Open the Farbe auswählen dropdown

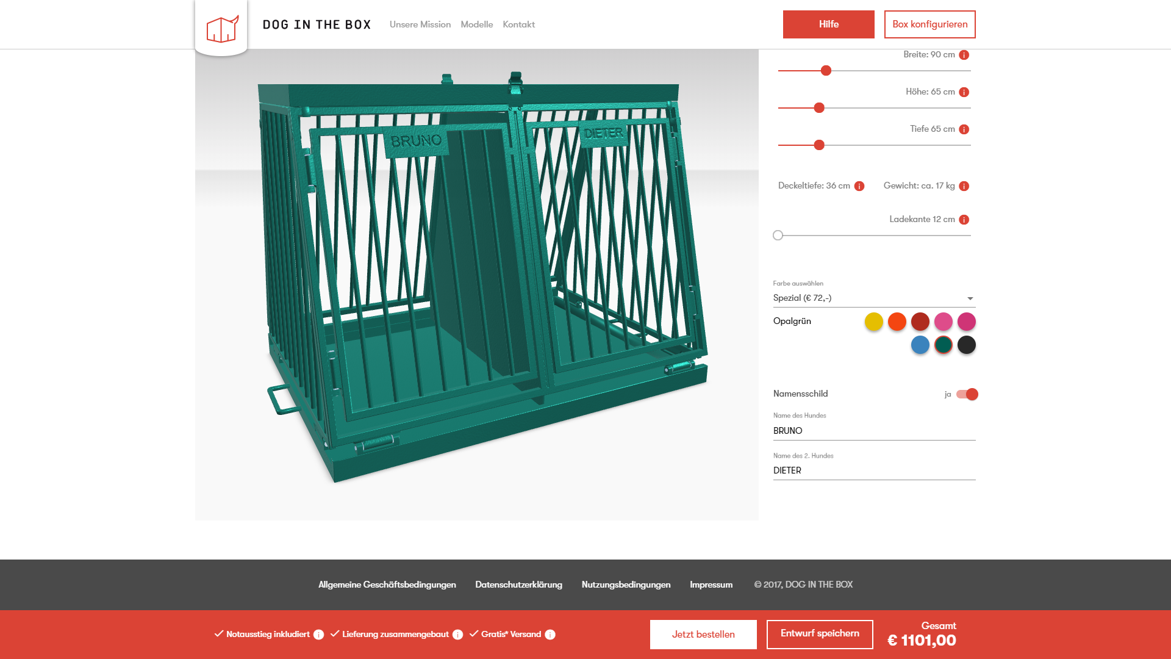point(873,298)
